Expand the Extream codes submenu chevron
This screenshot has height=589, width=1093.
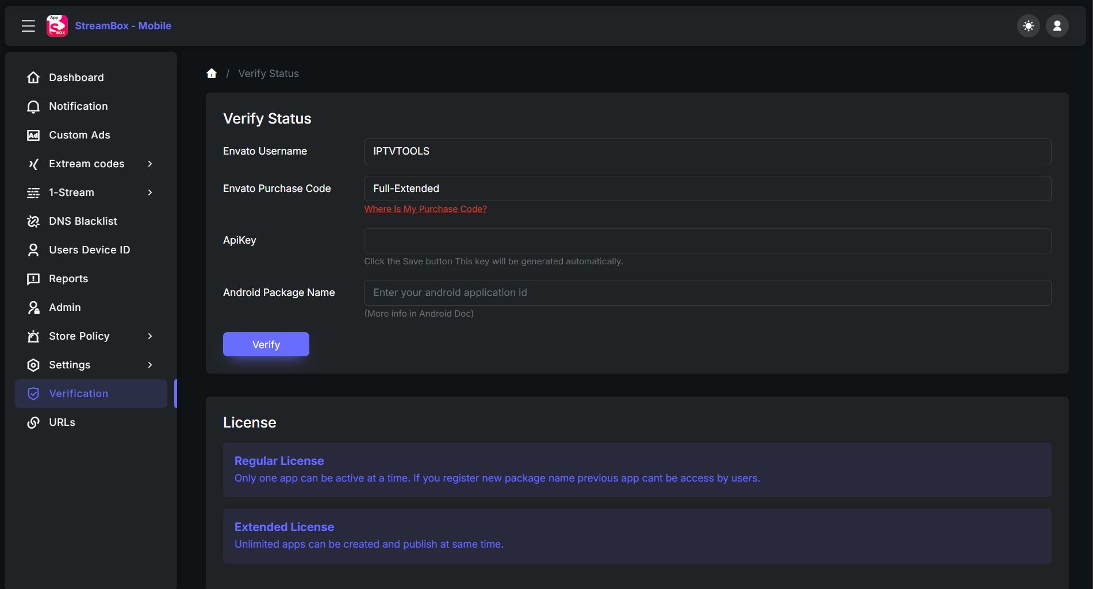tap(150, 164)
